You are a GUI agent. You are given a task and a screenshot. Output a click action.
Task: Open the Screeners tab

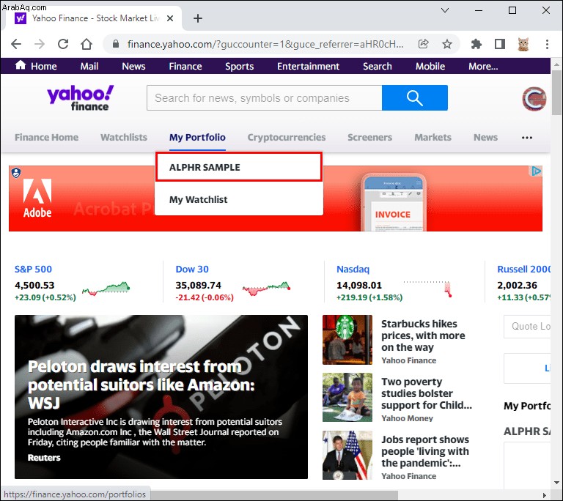[x=369, y=137]
